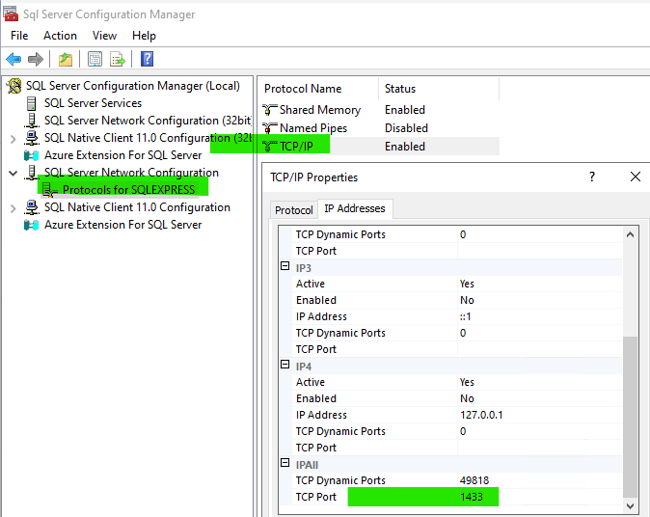Click the first Azure Extension For SQL Server icon

click(x=31, y=155)
